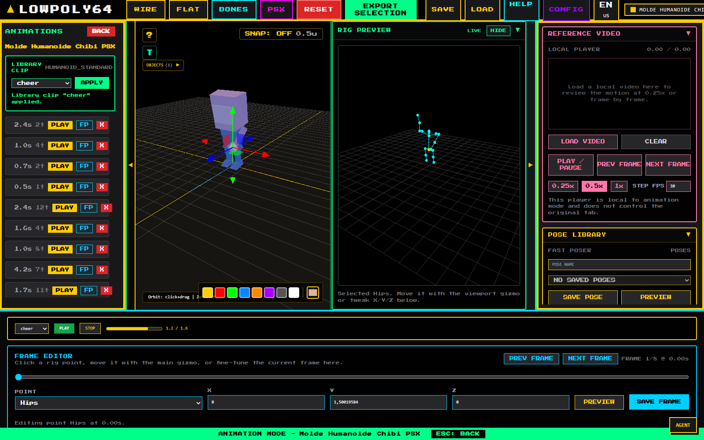Open the EN US language selector
Image resolution: width=704 pixels, height=440 pixels.
606,9
